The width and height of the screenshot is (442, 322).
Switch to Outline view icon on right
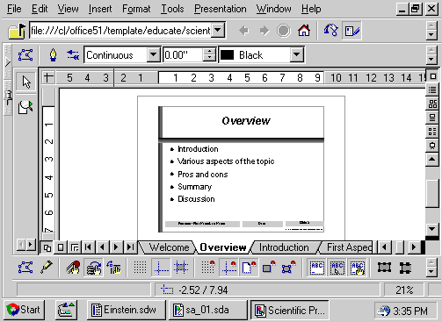pyautogui.click(x=432, y=89)
